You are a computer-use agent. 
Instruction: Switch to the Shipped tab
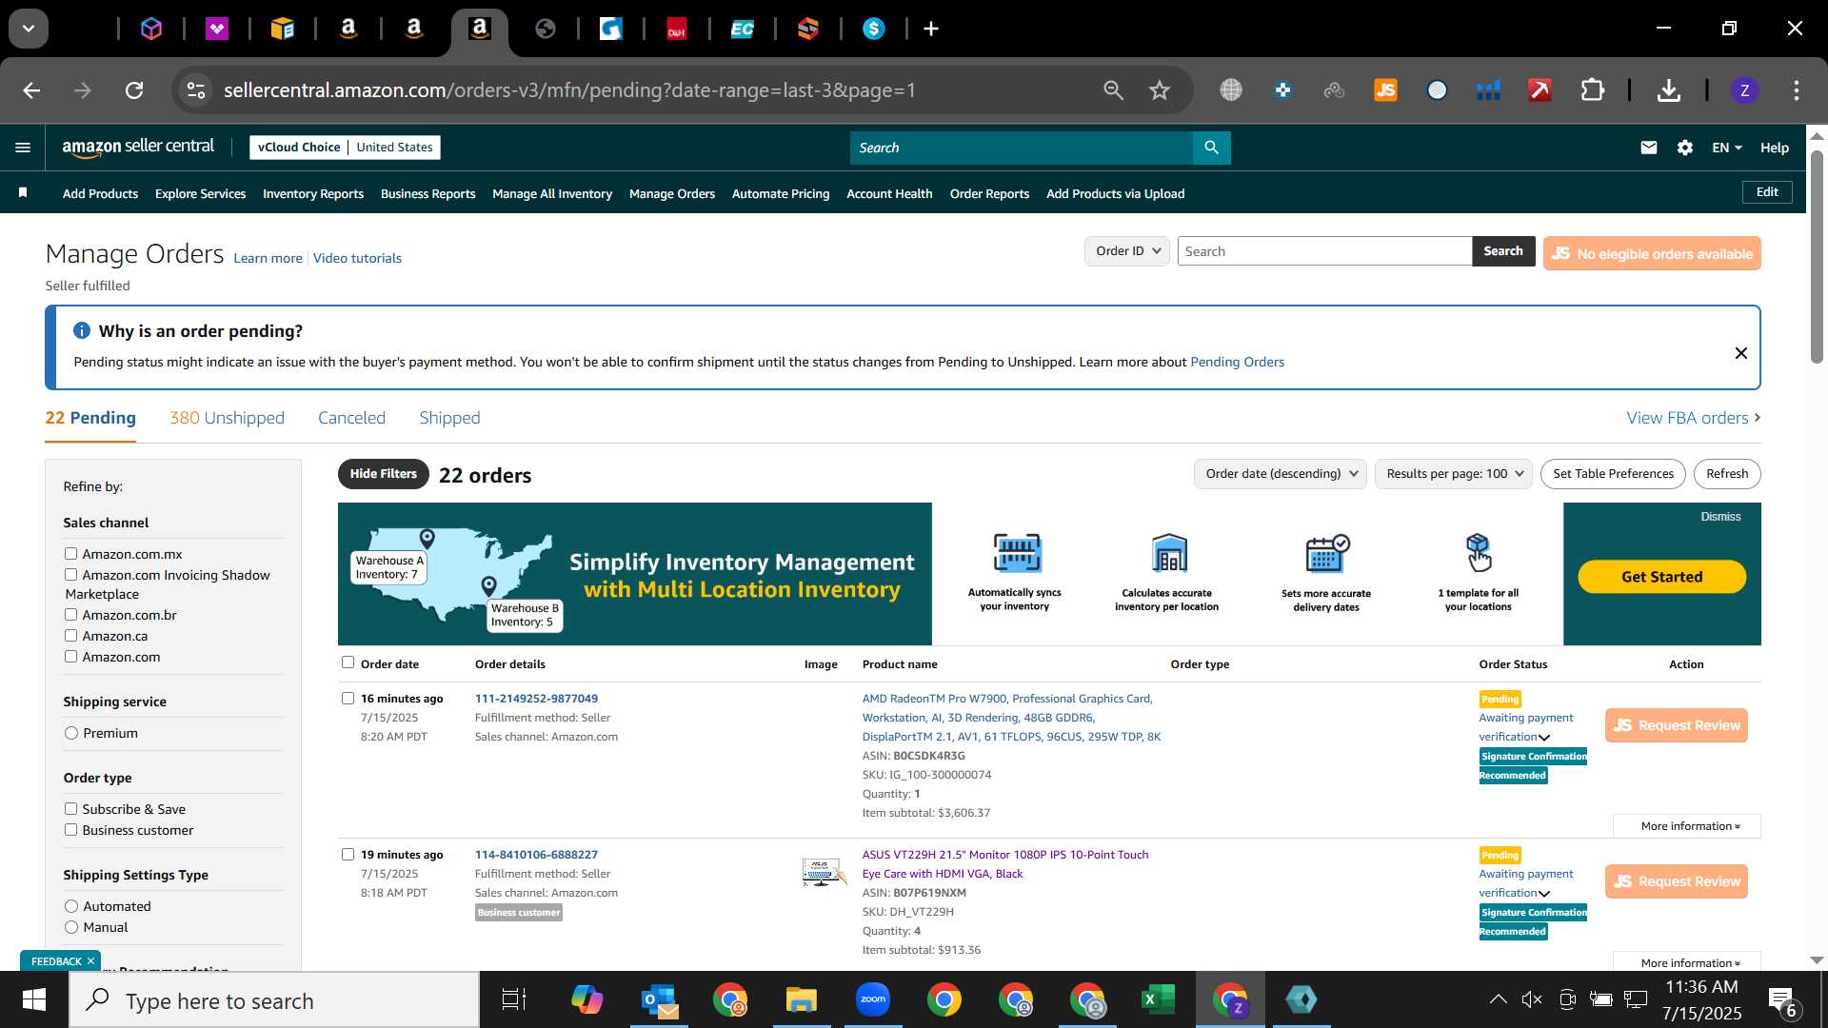point(449,418)
